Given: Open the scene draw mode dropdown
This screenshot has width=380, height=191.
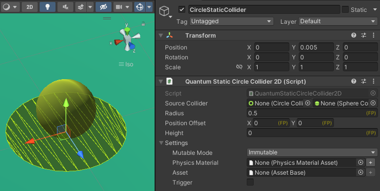Looking at the screenshot, I should tap(10, 7).
